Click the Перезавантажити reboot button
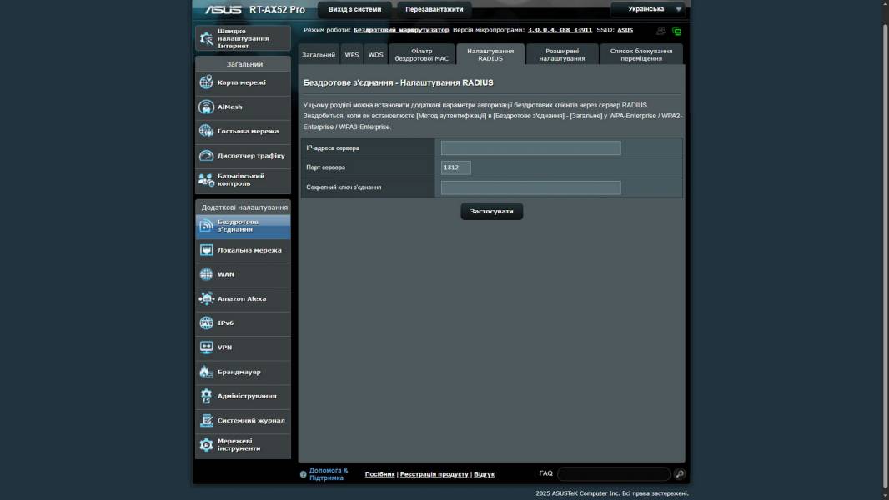889x500 pixels. pyautogui.click(x=434, y=9)
